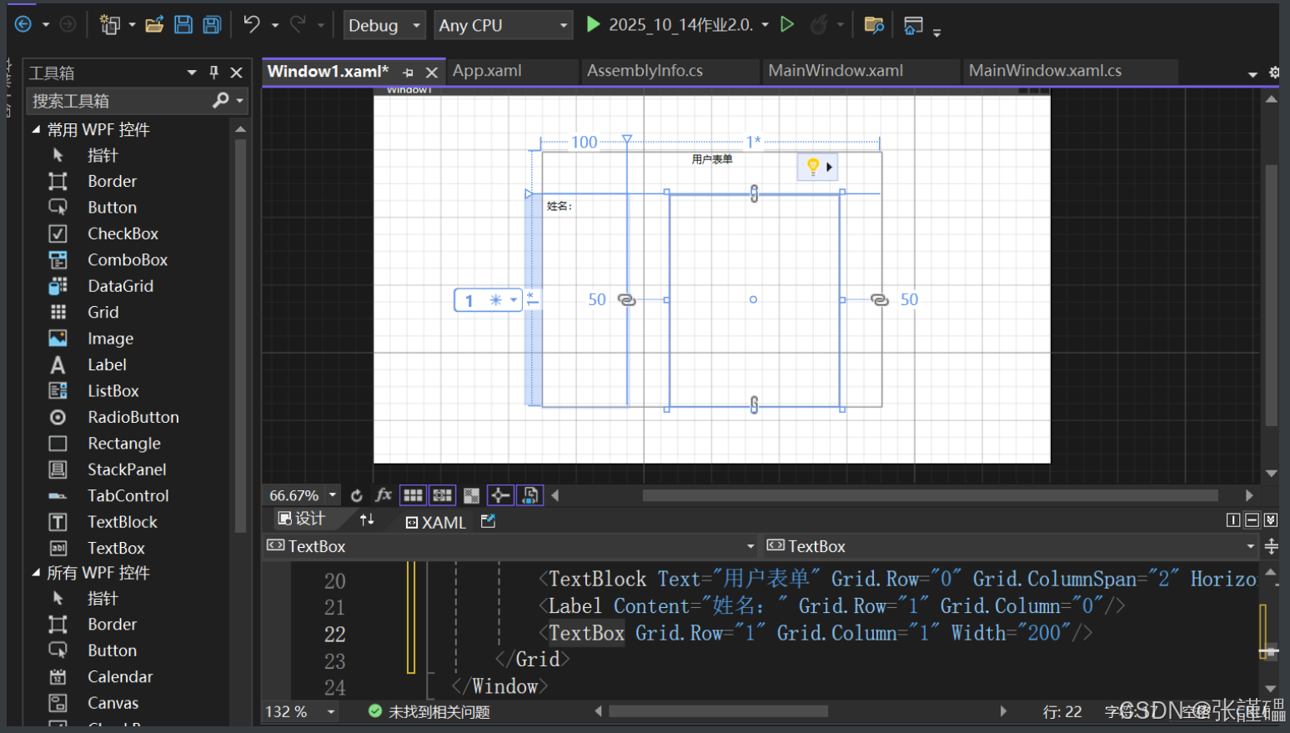The image size is (1290, 733).
Task: Click the Undo arrow icon
Action: (252, 24)
